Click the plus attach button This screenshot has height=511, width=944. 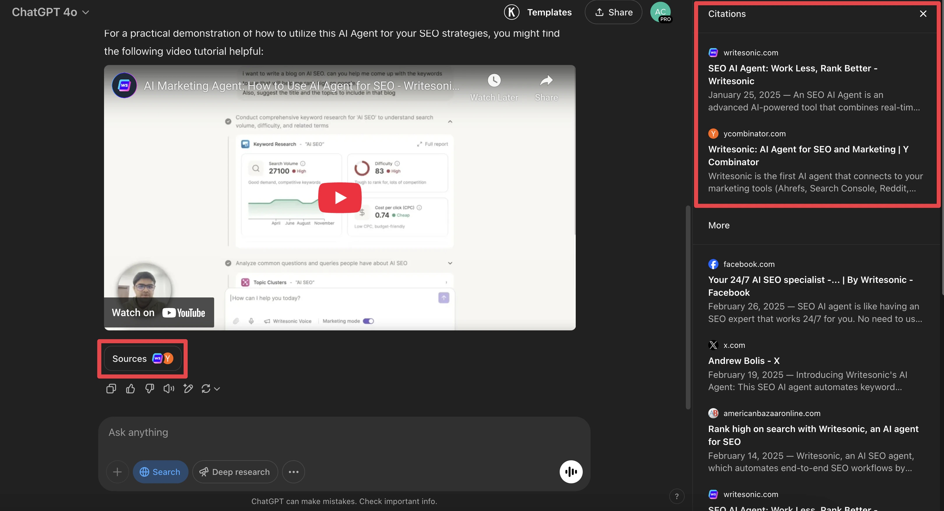tap(117, 472)
